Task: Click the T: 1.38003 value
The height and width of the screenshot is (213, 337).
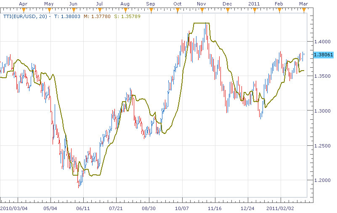Action: tap(67, 16)
